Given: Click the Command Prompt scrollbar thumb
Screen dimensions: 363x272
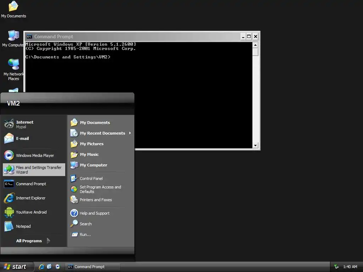Looking at the screenshot, I should 255,52.
